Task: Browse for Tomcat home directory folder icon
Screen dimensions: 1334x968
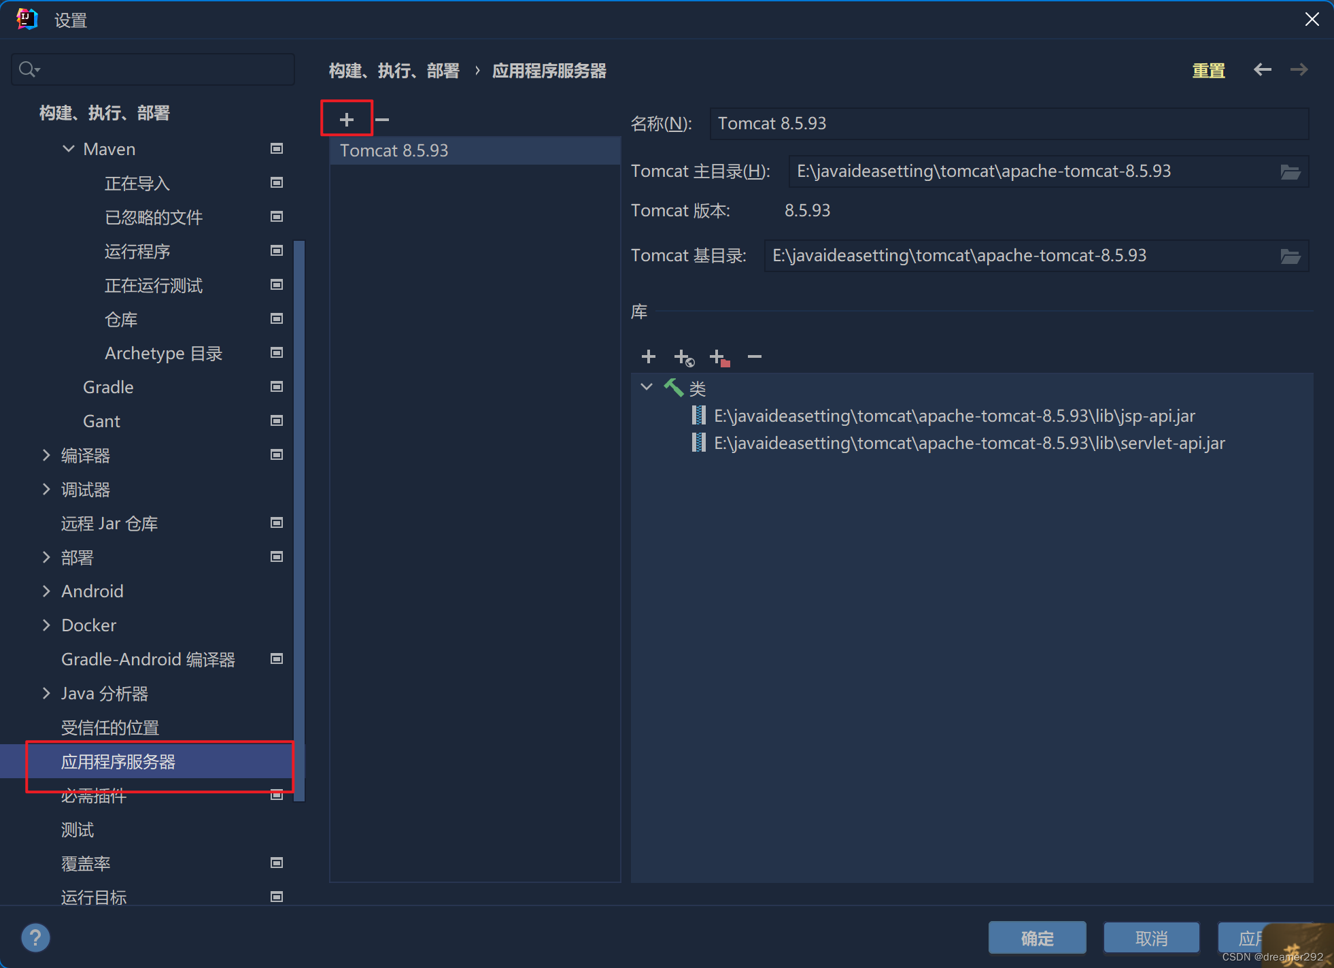Action: tap(1290, 171)
